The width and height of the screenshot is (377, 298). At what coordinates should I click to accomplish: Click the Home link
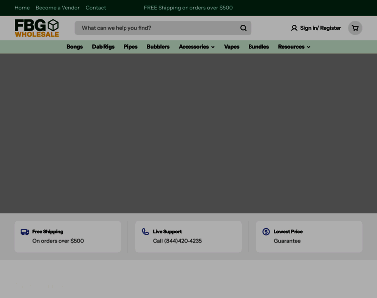pos(22,8)
